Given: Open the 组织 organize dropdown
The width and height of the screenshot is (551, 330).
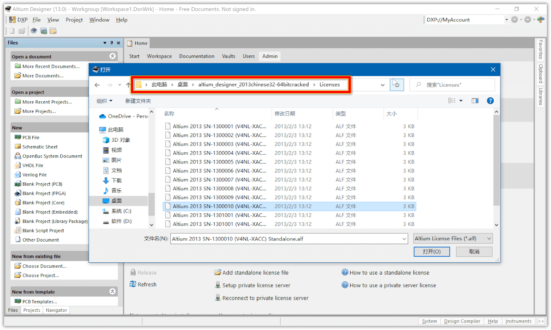Looking at the screenshot, I should 104,101.
